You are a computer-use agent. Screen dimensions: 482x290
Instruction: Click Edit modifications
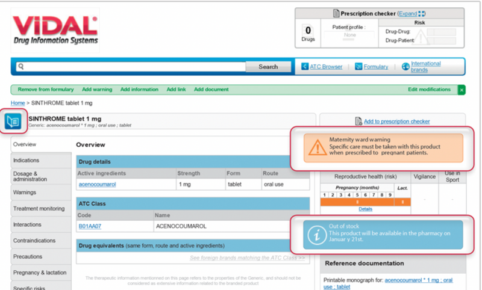tap(429, 89)
